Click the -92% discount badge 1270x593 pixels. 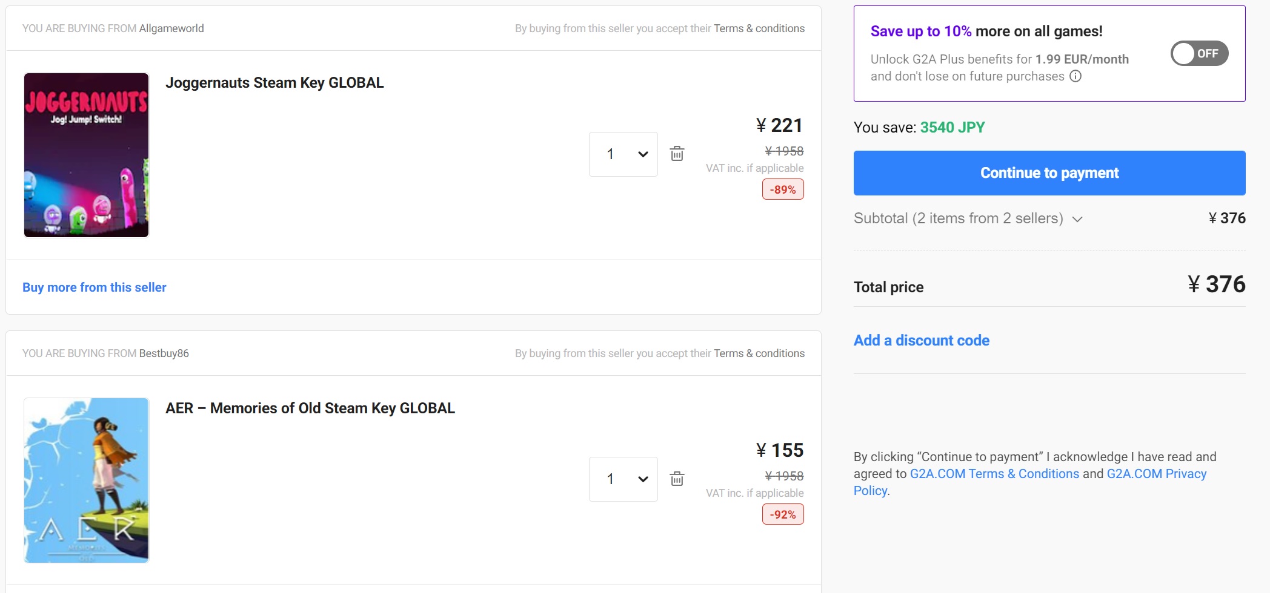tap(782, 514)
